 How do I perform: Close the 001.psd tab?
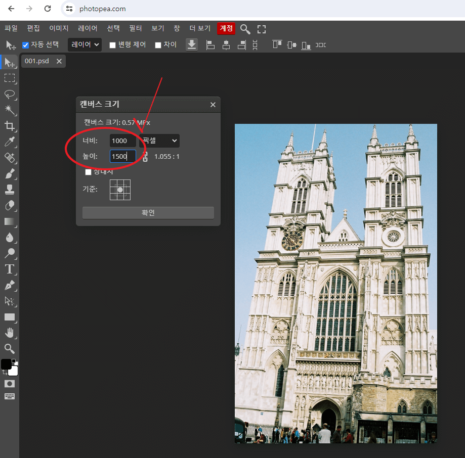coord(59,61)
